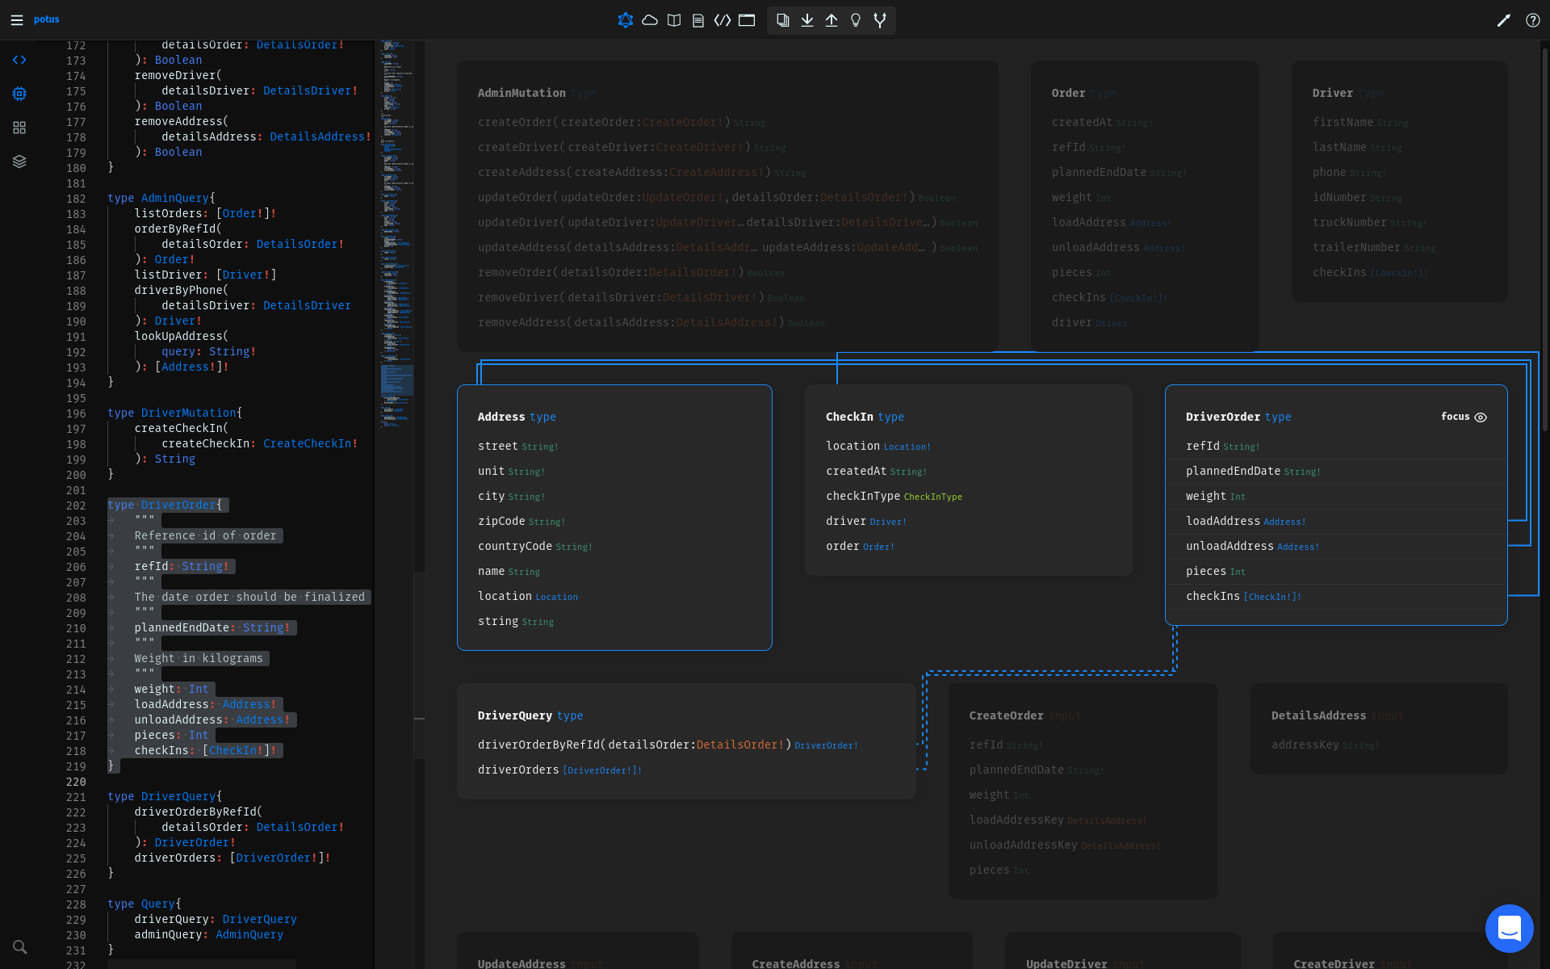Click the upload arrow icon
The image size is (1550, 969).
point(832,20)
